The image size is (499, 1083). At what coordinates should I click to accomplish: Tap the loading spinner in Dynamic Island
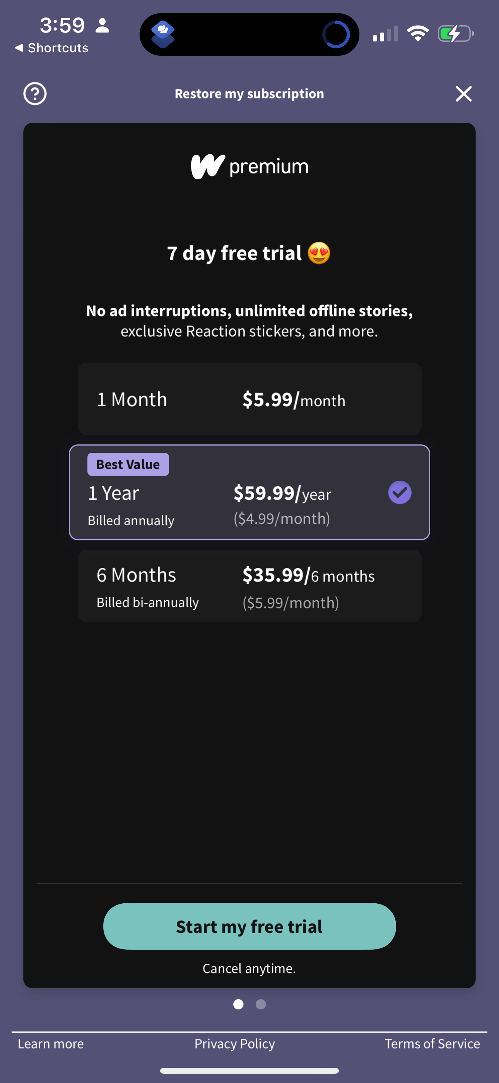pyautogui.click(x=336, y=34)
